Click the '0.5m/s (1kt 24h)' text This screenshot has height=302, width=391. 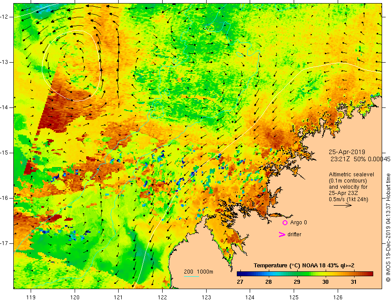(348, 199)
